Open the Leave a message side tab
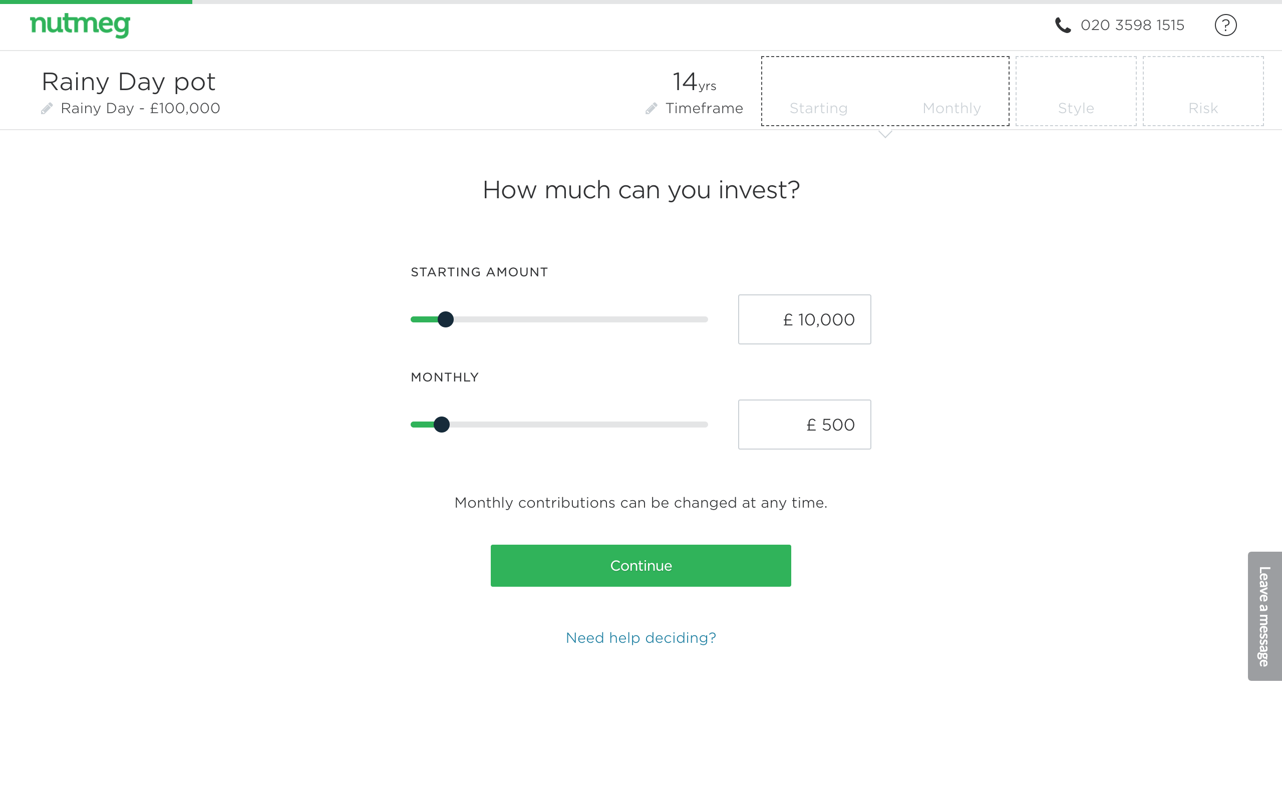Image resolution: width=1282 pixels, height=801 pixels. click(x=1264, y=616)
